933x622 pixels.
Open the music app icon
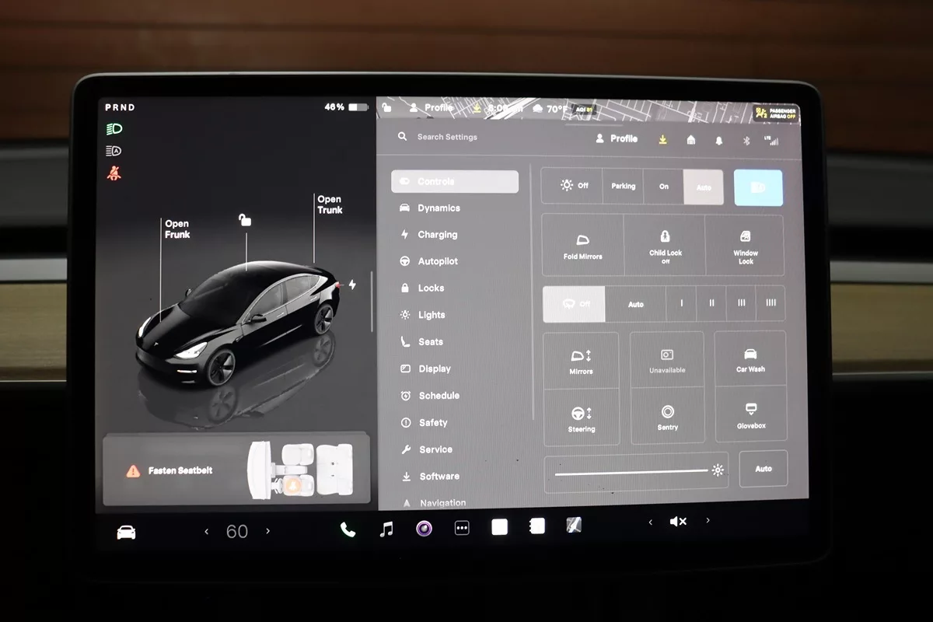[x=386, y=529]
